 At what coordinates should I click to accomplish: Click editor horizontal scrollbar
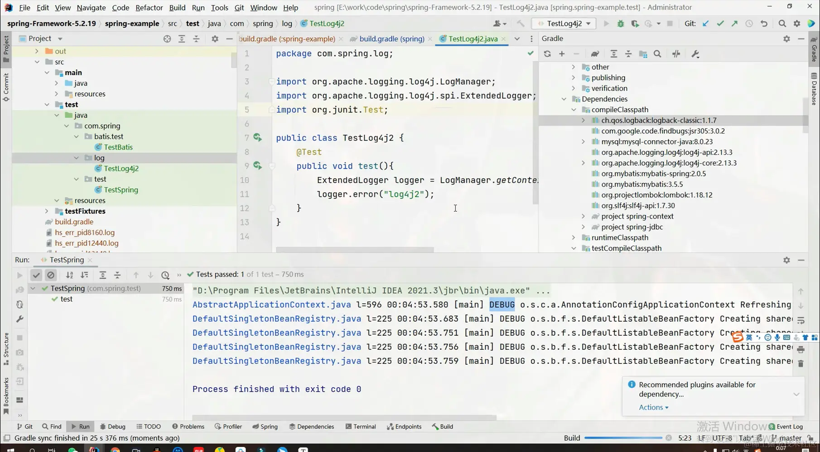(355, 249)
